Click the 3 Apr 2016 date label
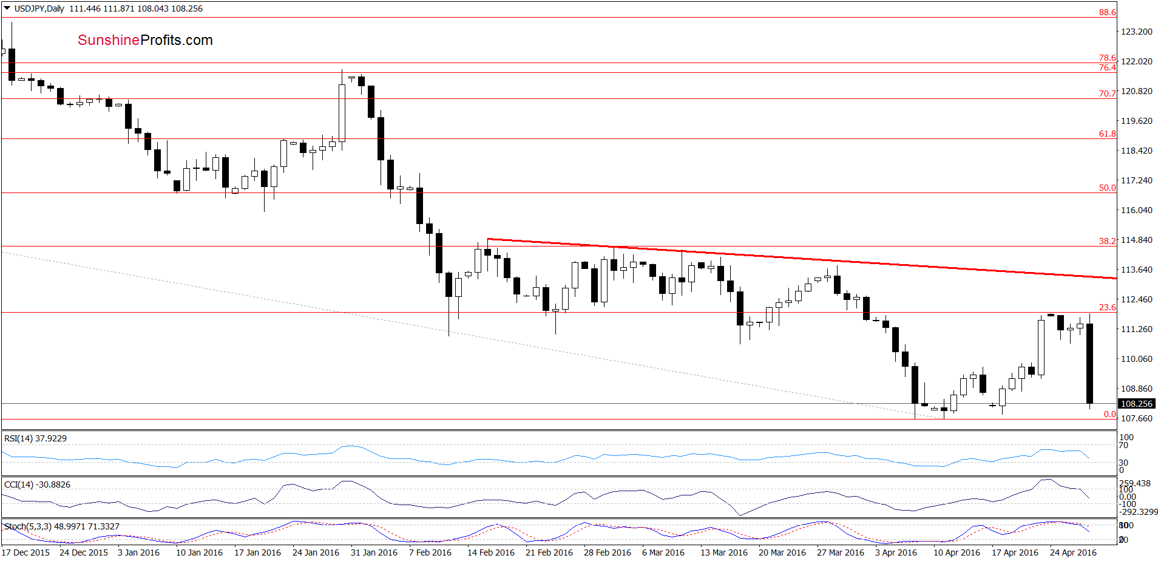The image size is (1158, 561). click(896, 552)
